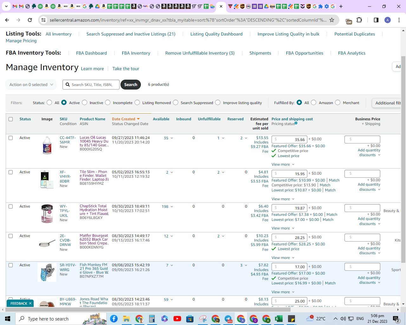This screenshot has width=406, height=325.
Task: Expand Reserved 3 dropdown for Fish Monkey
Action: click(246, 265)
